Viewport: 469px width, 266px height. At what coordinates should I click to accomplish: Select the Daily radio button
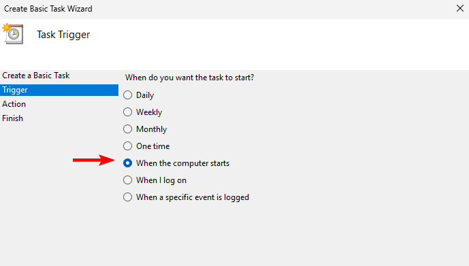click(x=128, y=95)
